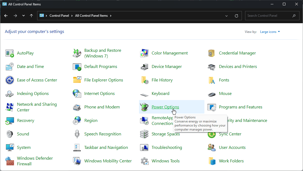
Task: Open the View by Large icons dropdown
Action: (270, 32)
